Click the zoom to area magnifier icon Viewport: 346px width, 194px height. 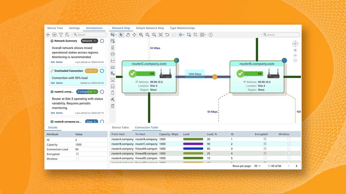tap(154, 35)
